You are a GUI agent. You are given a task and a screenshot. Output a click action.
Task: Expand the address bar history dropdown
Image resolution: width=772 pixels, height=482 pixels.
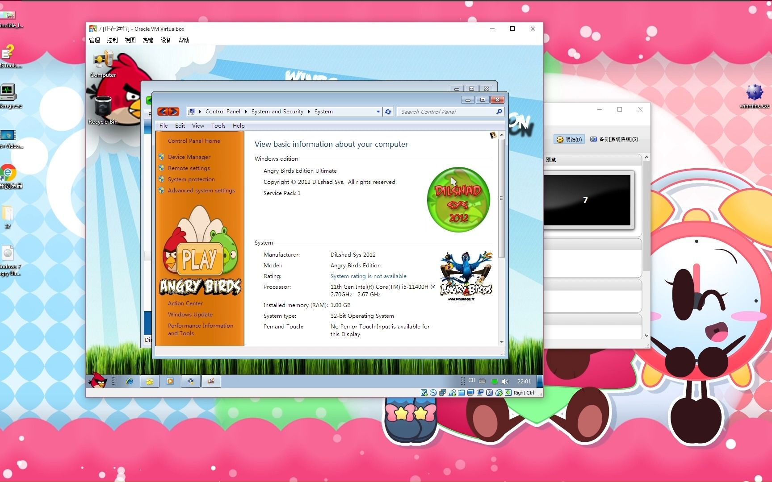tap(378, 112)
